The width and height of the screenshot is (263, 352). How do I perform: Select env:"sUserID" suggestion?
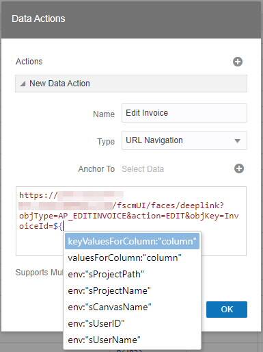132,323
